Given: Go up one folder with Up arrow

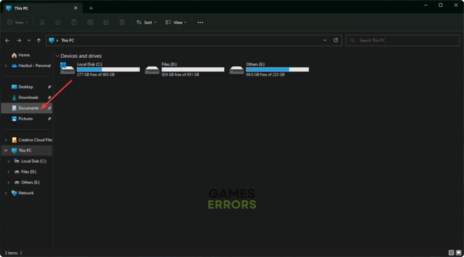Looking at the screenshot, I should (x=39, y=40).
